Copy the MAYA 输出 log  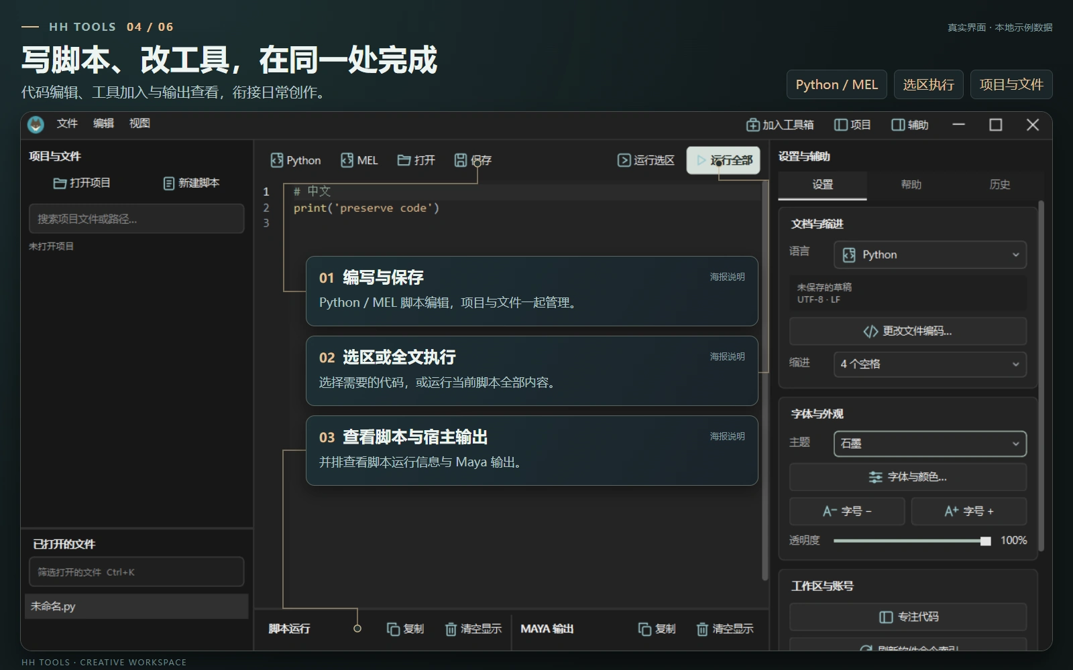pyautogui.click(x=657, y=628)
